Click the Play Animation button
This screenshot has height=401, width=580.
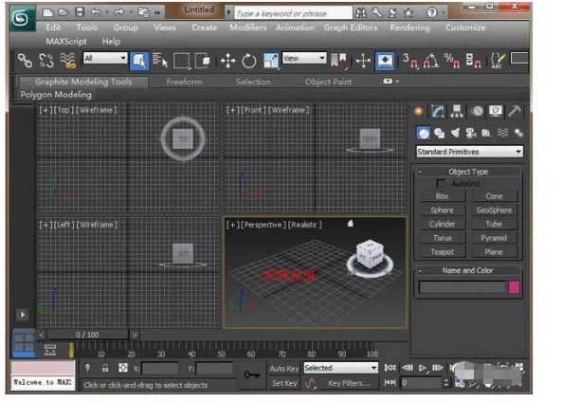(423, 368)
